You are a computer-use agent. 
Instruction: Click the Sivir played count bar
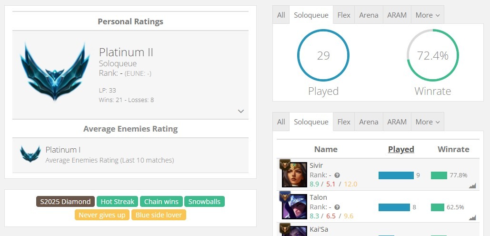396,175
